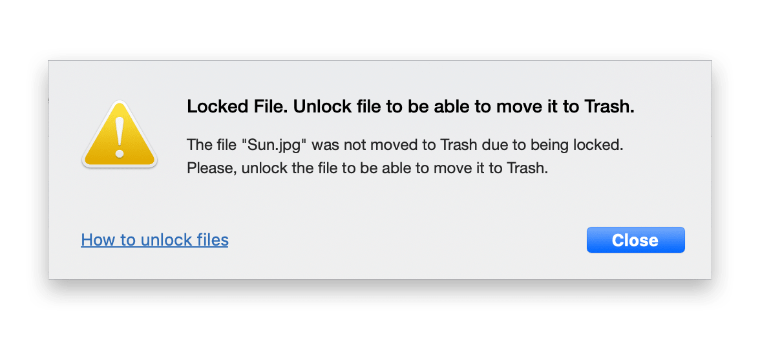The image size is (760, 340).
Task: Select the "Sun.jpg" file name in the message
Action: tap(276, 145)
